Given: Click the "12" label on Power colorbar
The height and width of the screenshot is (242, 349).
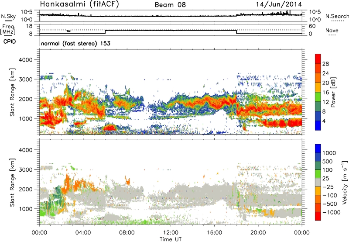Looking at the screenshot, I should pyautogui.click(x=325, y=102).
